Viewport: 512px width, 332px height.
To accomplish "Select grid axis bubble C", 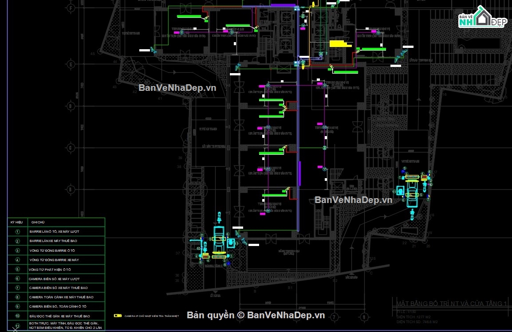I will pyautogui.click(x=71, y=148).
